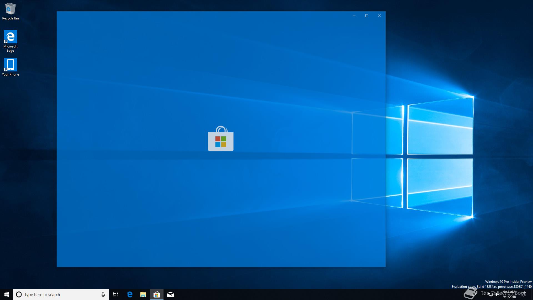Click the Cortana circle icon in search box
The image size is (533, 300).
click(19, 294)
